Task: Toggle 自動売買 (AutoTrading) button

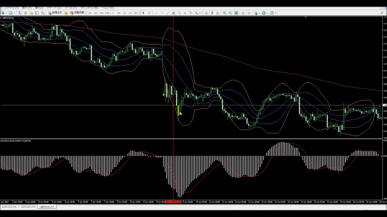Action: point(77,13)
